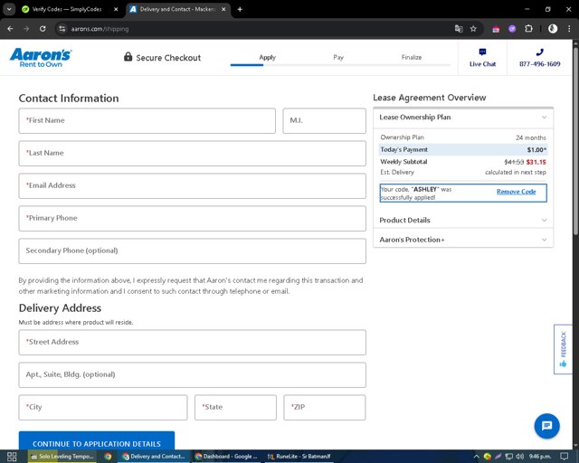Focus the Apt., Suite, Bldg. field

click(193, 374)
